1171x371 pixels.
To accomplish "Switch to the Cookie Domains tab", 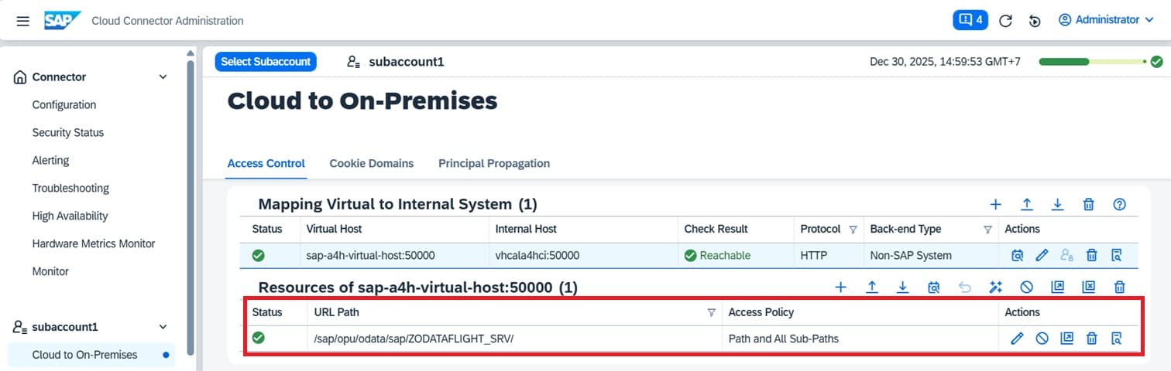I will 371,164.
